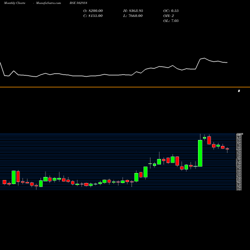Click the high value "H: 8363.95"
Image resolution: width=250 pixels, height=250 pixels.
coord(133,11)
